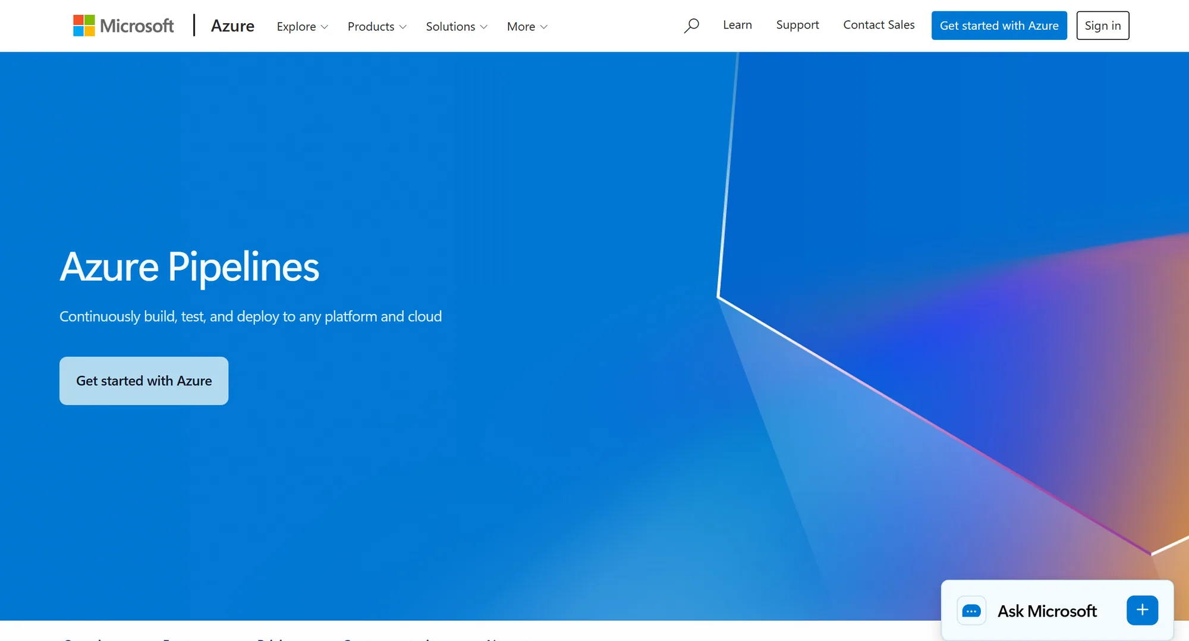Open the Ask Microsoft chat label
1189x641 pixels.
(x=1047, y=611)
